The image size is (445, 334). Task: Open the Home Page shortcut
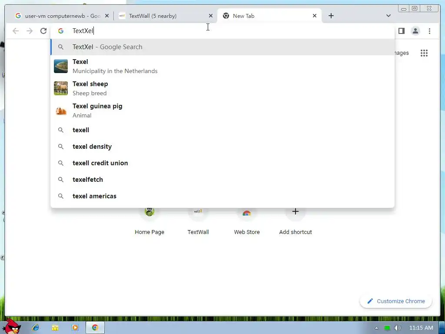coord(149,221)
